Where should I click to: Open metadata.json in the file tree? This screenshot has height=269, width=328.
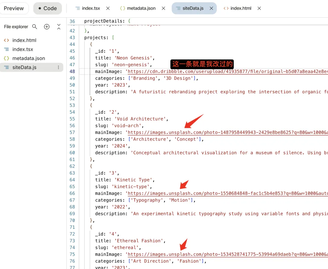click(x=29, y=58)
